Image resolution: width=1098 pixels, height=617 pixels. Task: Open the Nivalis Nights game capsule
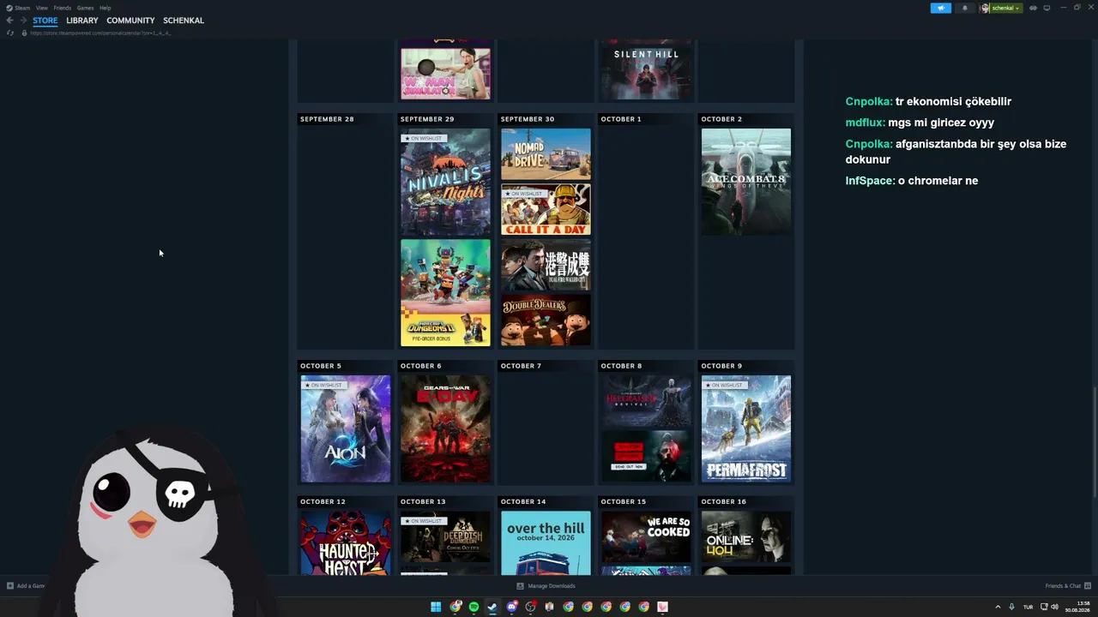pyautogui.click(x=445, y=183)
